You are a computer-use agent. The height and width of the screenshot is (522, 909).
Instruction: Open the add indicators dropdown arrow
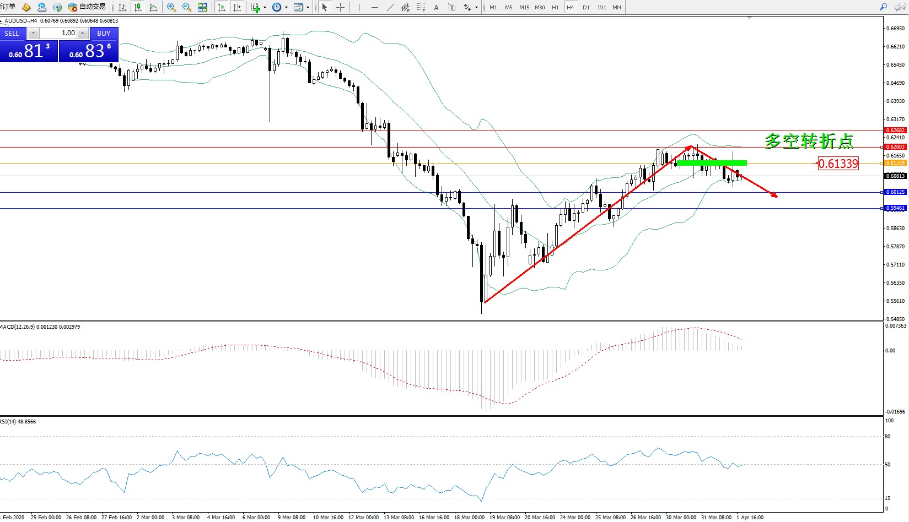265,8
